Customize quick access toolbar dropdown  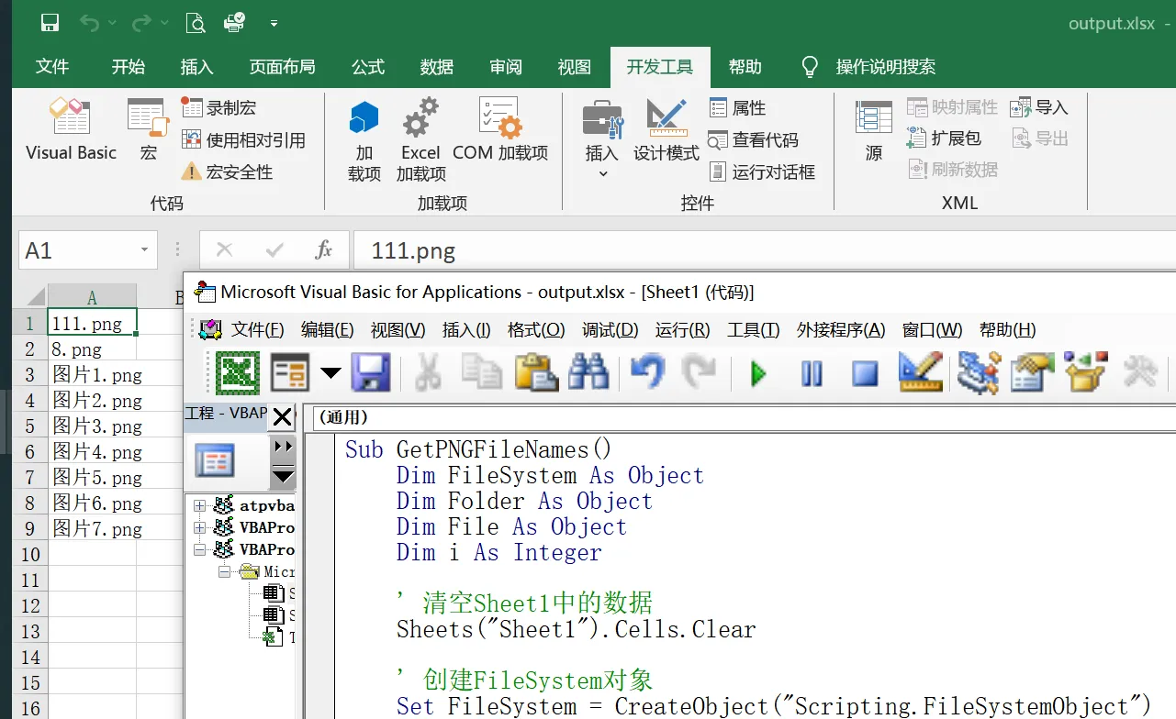click(274, 23)
